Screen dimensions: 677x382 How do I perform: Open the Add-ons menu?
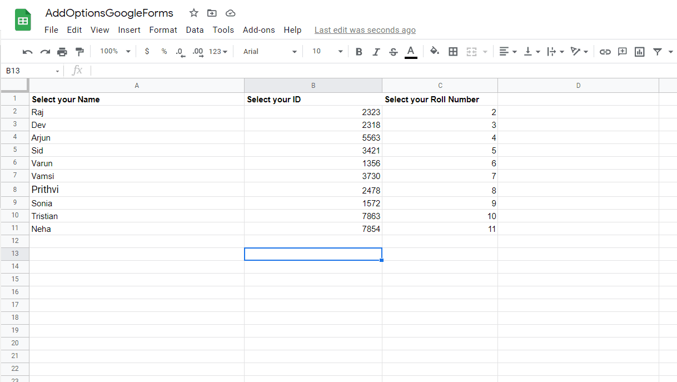[259, 30]
